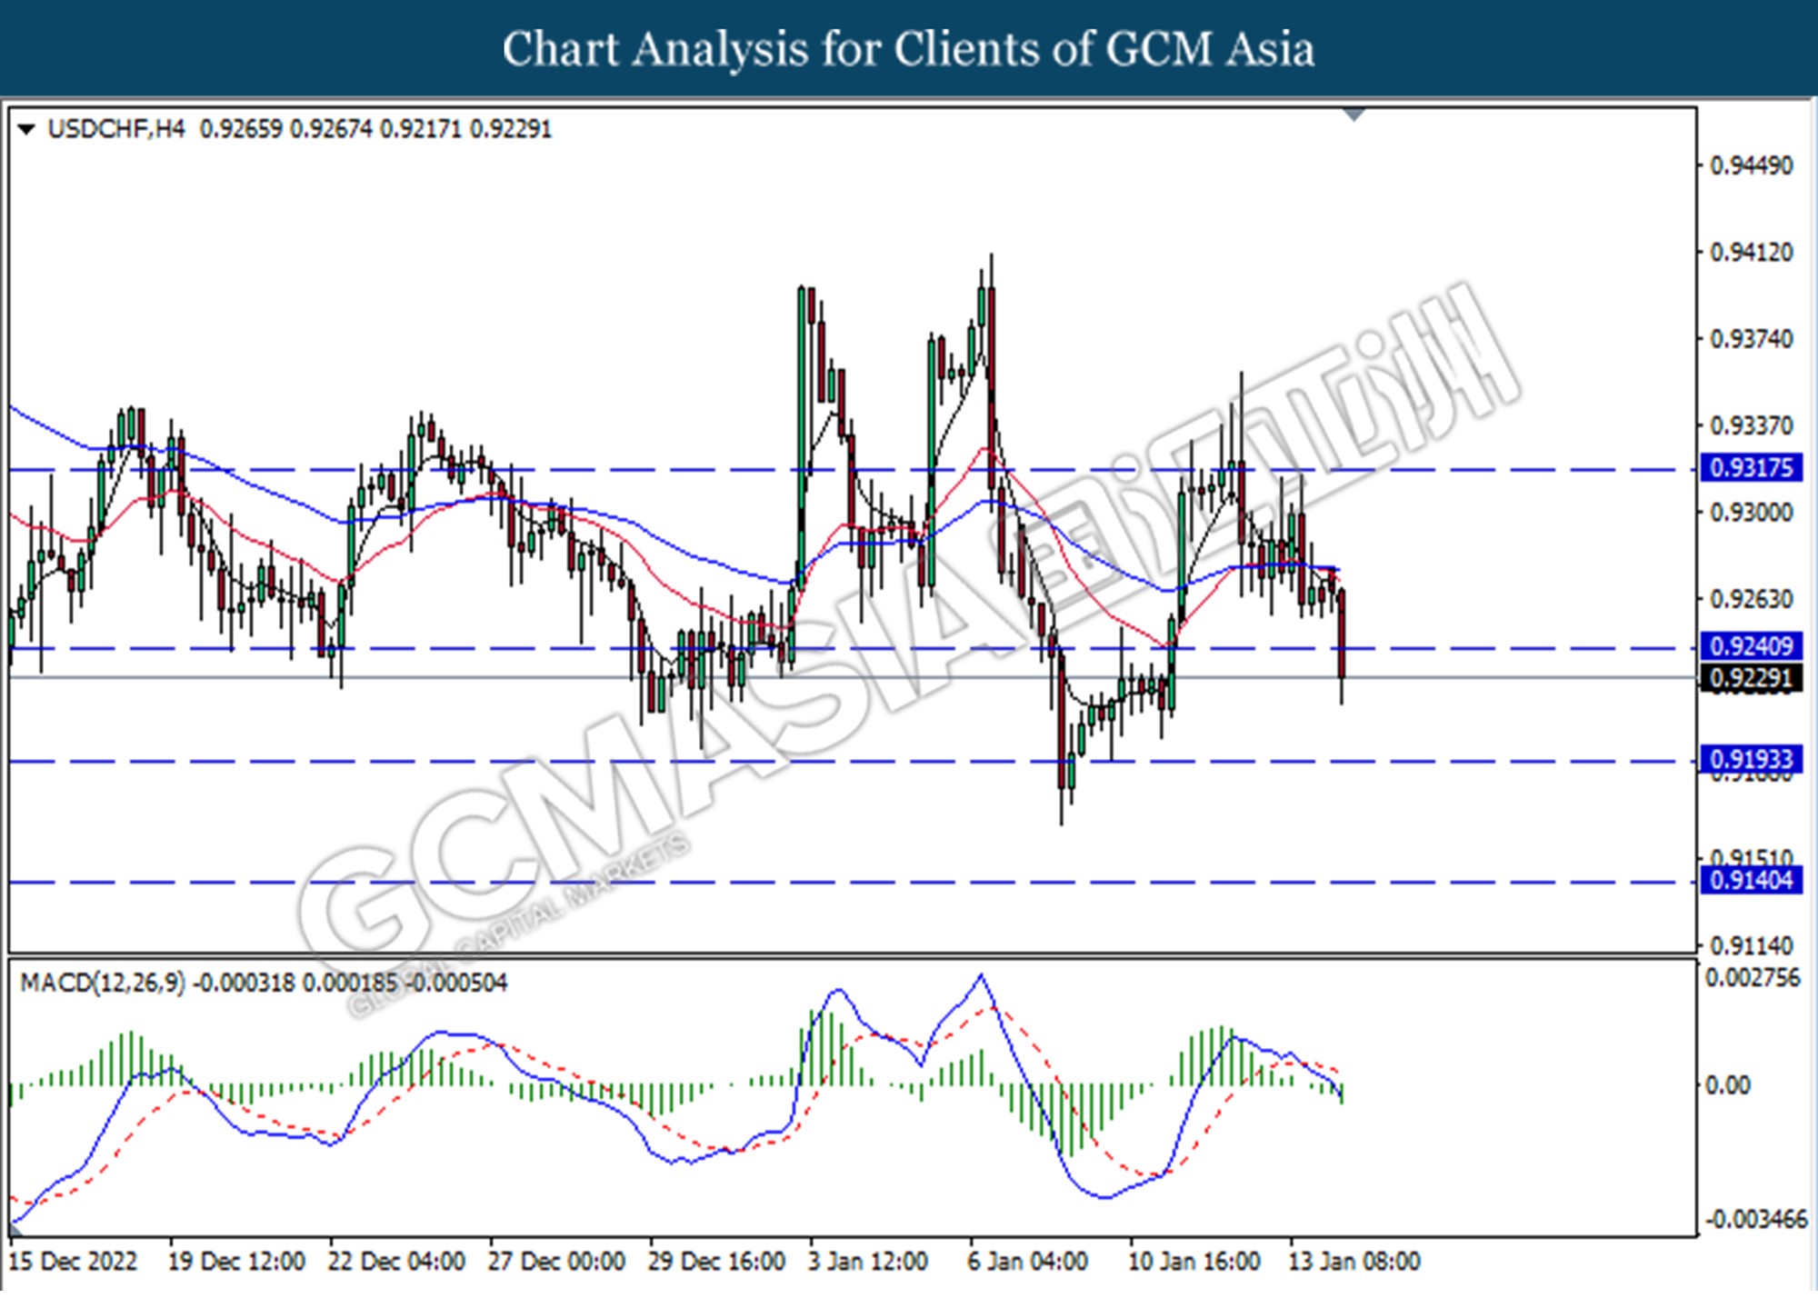The image size is (1818, 1298).
Task: Click the MACD(12,26,9) indicator label
Action: coord(102,983)
